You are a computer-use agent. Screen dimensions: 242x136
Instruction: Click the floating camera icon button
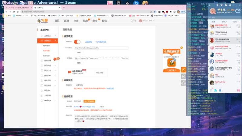pyautogui.click(x=184, y=83)
